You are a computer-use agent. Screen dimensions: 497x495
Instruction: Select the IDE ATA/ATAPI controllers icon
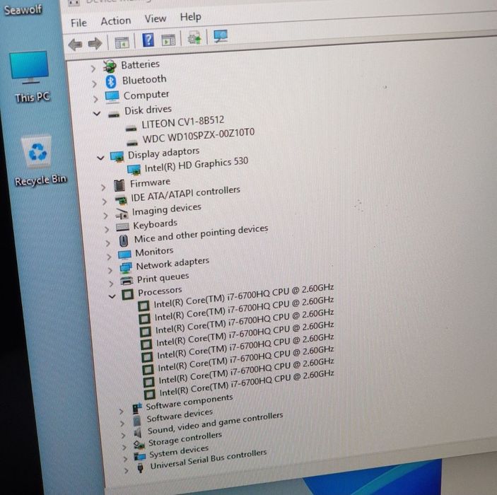pos(121,200)
